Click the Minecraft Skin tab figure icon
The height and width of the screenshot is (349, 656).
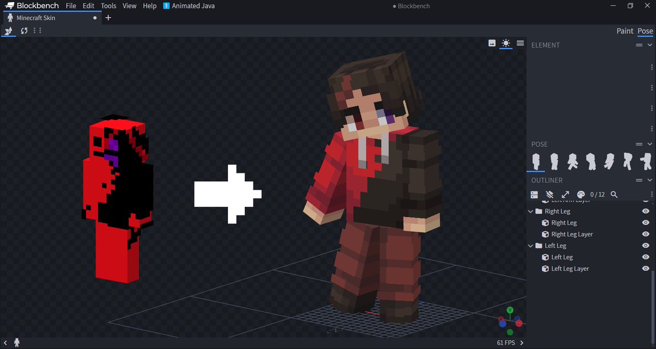tap(10, 18)
